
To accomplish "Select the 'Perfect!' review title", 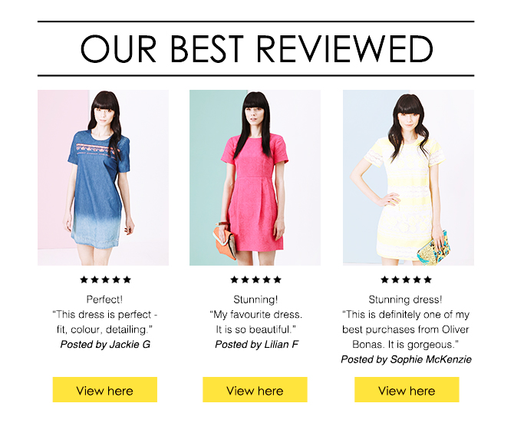I will pos(104,299).
